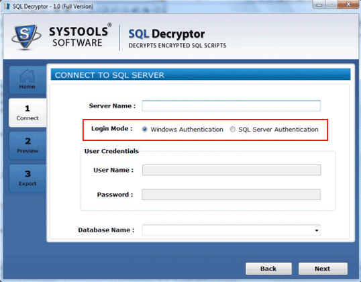The image size is (361, 282).
Task: Click the app icon in title bar
Action: 7,6
